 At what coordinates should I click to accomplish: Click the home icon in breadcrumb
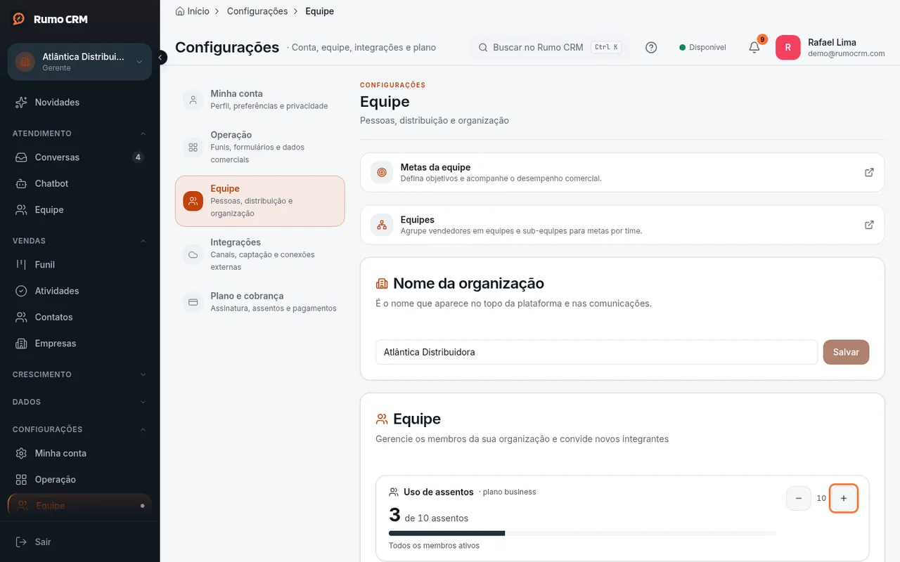180,11
